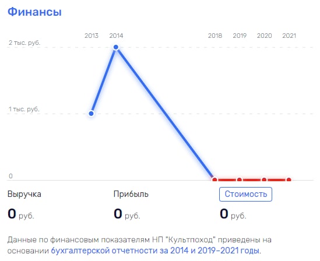The image size is (320, 261).
Task: Select the Стоимость tab button
Action: tap(245, 194)
